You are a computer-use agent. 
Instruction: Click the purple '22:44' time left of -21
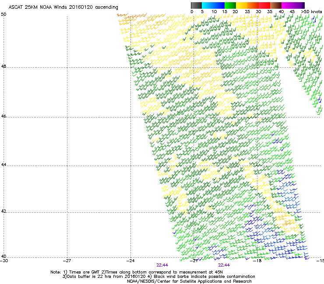(162, 265)
